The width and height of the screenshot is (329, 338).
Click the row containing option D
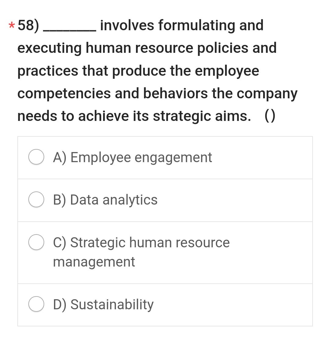165,304
